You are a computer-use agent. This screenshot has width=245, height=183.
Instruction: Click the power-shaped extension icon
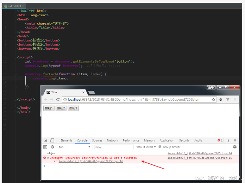(x=221, y=100)
